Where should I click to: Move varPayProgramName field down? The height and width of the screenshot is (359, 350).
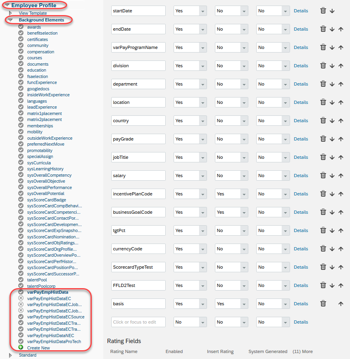(x=332, y=47)
